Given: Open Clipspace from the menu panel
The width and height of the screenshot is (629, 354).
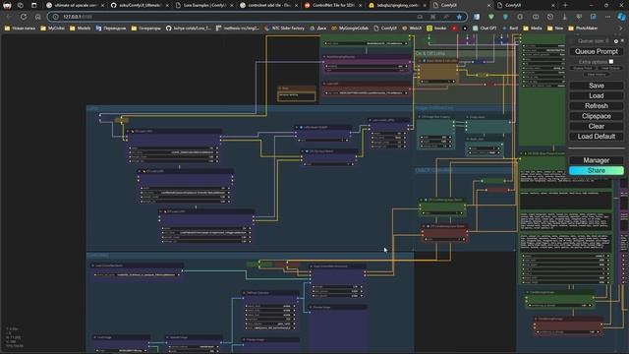Looking at the screenshot, I should point(597,116).
